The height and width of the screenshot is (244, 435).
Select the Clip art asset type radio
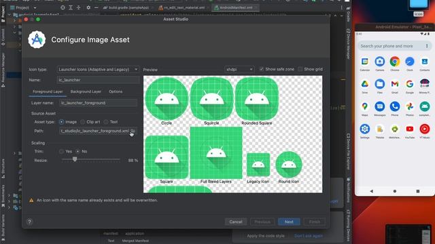coord(83,122)
